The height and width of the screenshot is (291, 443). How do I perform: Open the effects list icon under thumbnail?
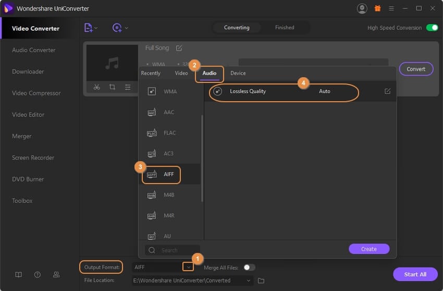(128, 87)
